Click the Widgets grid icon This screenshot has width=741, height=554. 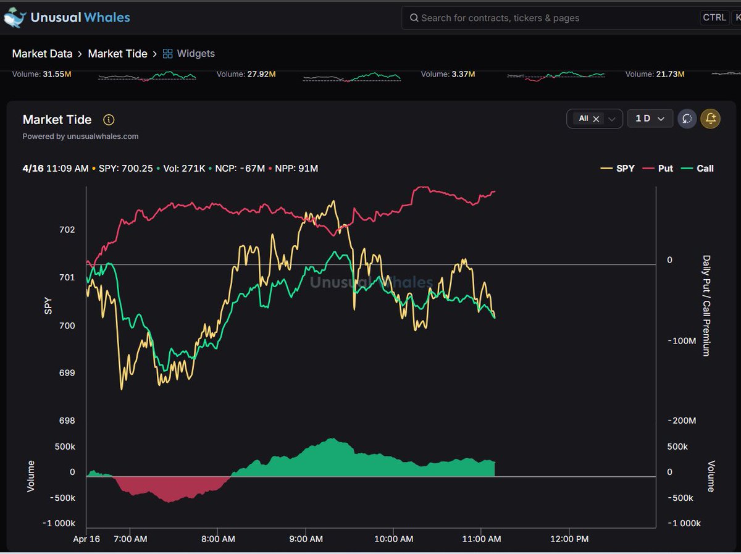point(167,54)
